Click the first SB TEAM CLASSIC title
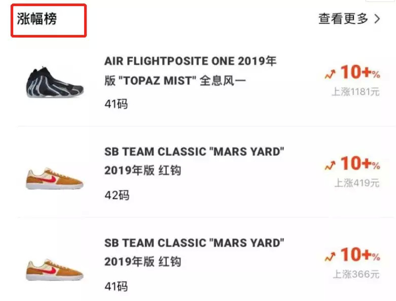The width and height of the screenshot is (396, 301). tap(194, 161)
